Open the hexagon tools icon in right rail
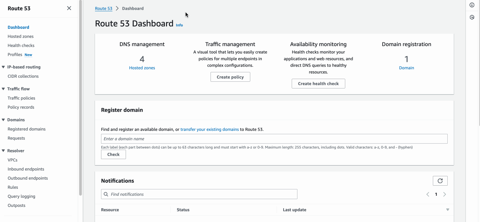The image size is (480, 222). (x=472, y=17)
